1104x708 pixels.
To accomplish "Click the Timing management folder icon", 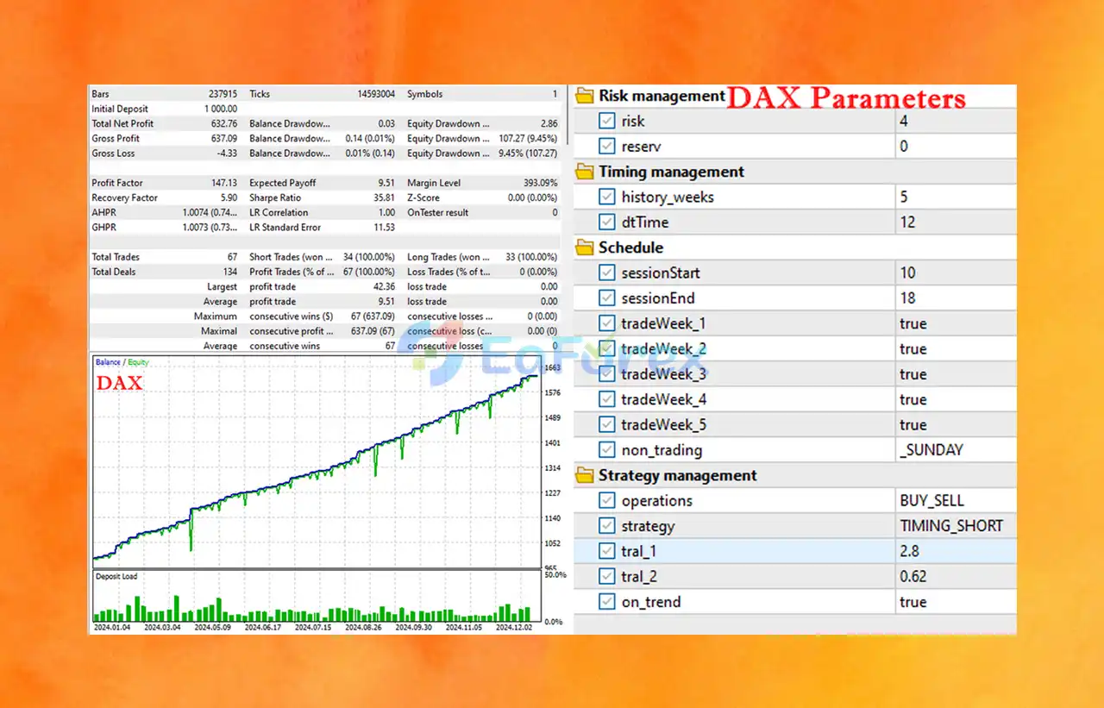I will point(586,172).
